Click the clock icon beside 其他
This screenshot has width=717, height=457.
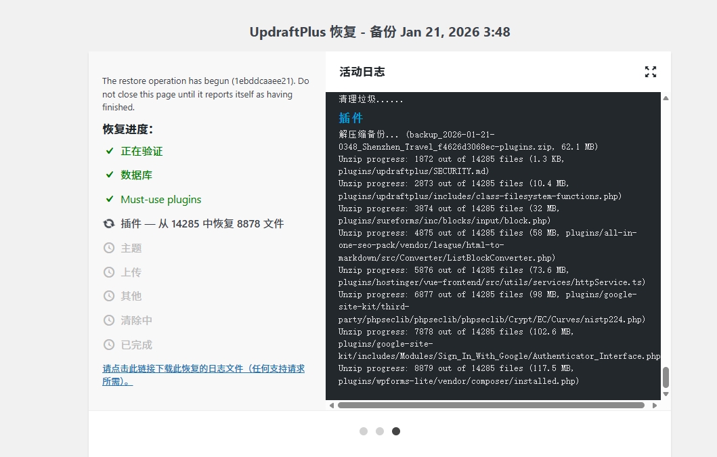coord(109,296)
